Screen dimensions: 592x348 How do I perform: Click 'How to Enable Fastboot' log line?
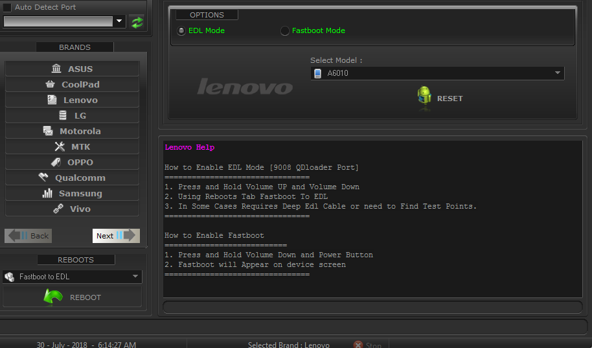click(x=214, y=235)
